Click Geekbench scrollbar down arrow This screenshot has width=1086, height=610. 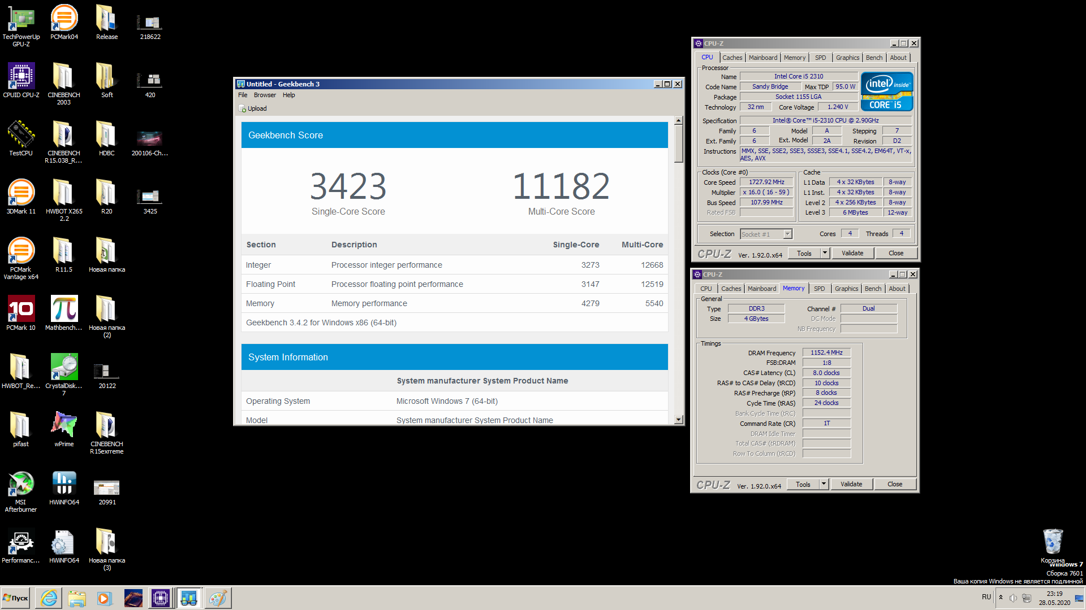tap(679, 420)
